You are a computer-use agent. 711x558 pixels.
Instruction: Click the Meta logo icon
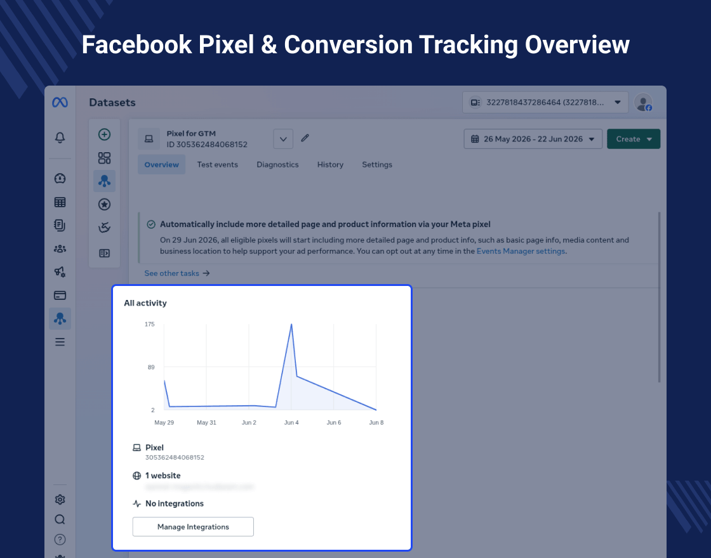pos(60,102)
